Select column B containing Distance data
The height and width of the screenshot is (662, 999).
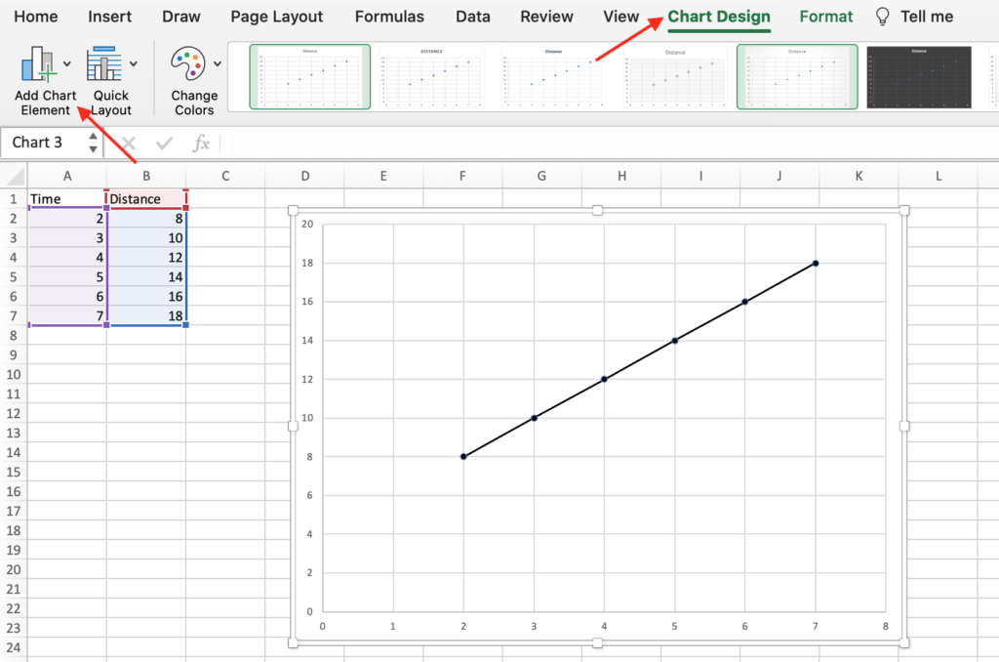146,176
